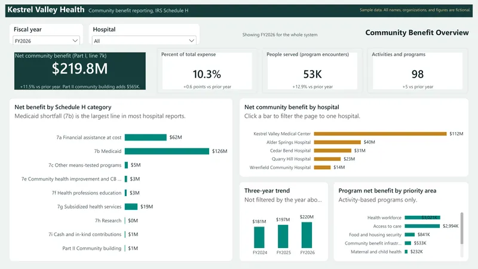Click the 98 activities and programs value
Screen dimensions: 478x269
[x=417, y=74]
